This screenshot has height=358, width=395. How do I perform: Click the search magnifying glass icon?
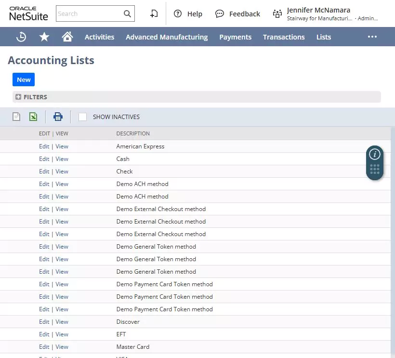[127, 14]
